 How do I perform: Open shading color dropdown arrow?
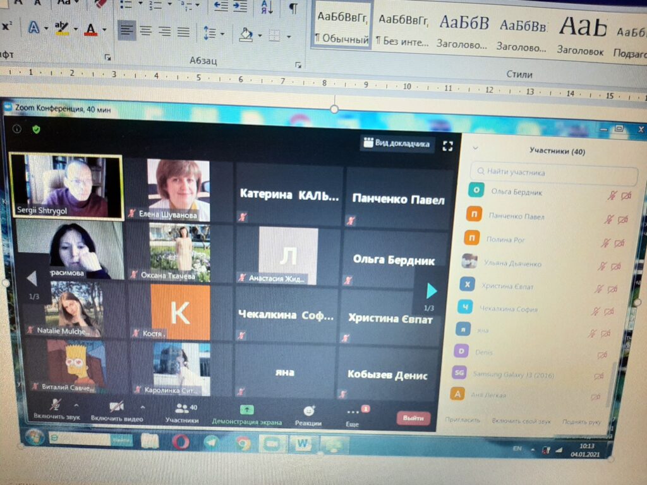pyautogui.click(x=260, y=35)
